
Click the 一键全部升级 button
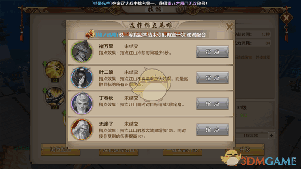(x=182, y=150)
